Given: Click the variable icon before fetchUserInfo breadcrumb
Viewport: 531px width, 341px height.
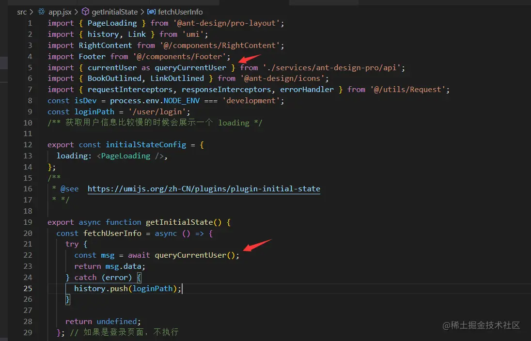Looking at the screenshot, I should pos(151,12).
